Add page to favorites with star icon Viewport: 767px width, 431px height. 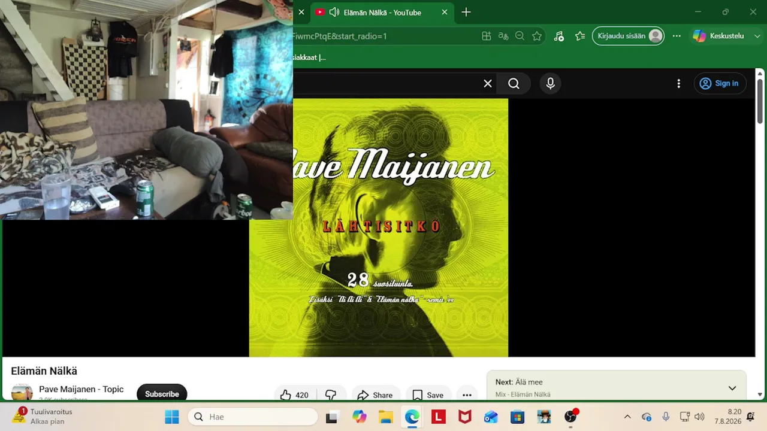click(x=537, y=36)
